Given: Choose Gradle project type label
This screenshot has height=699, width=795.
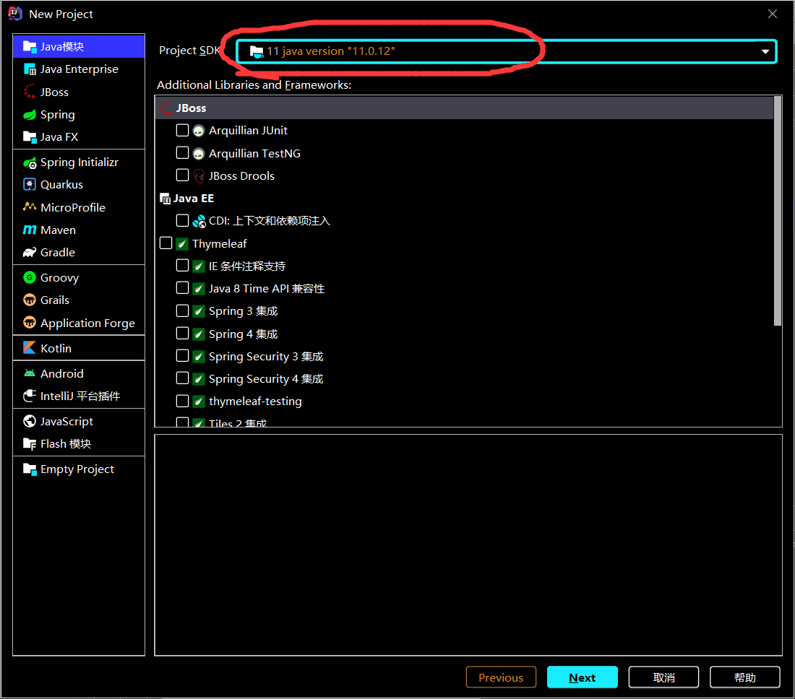Looking at the screenshot, I should pos(57,252).
